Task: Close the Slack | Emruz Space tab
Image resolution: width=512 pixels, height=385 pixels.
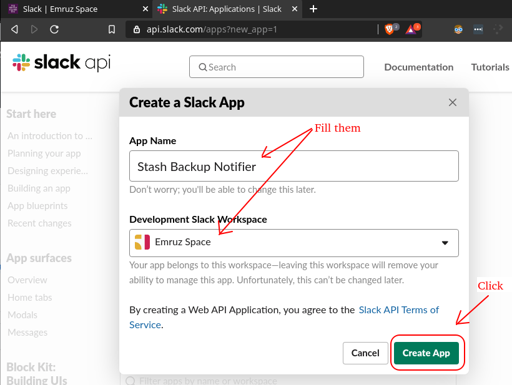Action: [x=145, y=9]
